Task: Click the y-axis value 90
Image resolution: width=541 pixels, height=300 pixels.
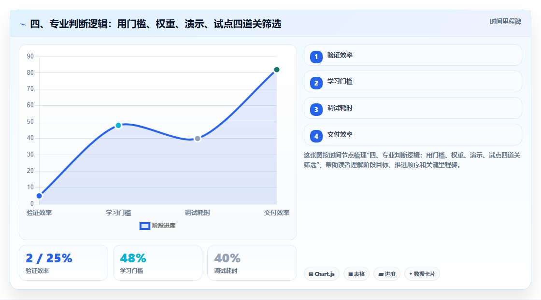Action: click(30, 56)
